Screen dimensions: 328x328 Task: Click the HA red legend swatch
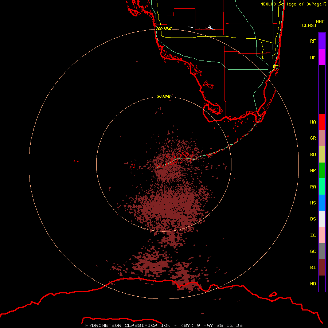click(x=322, y=122)
